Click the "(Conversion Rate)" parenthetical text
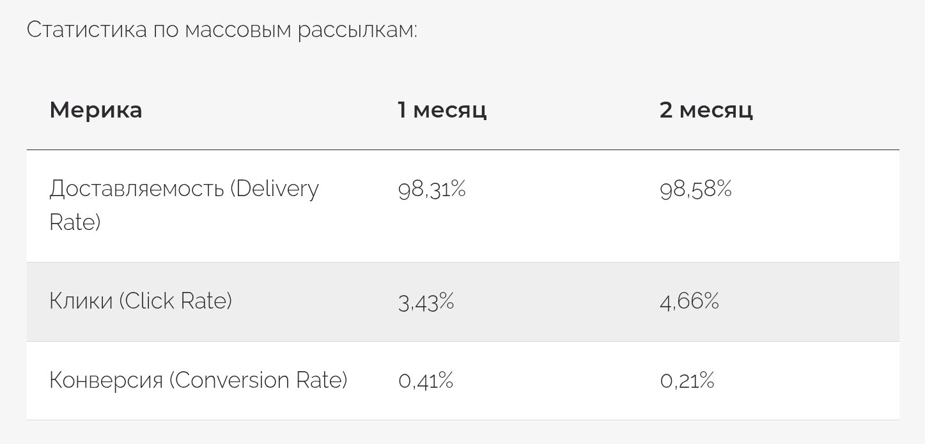Image resolution: width=925 pixels, height=444 pixels. pyautogui.click(x=258, y=381)
